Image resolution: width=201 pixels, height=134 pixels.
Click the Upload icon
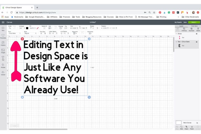pos(3,73)
